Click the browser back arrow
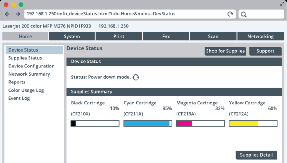Image resolution: width=287 pixels, height=163 pixels. [x=7, y=14]
